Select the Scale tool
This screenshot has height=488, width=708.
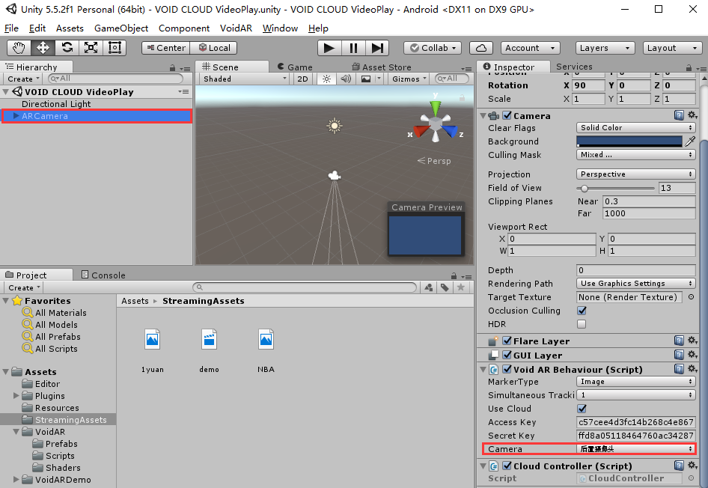click(x=91, y=48)
